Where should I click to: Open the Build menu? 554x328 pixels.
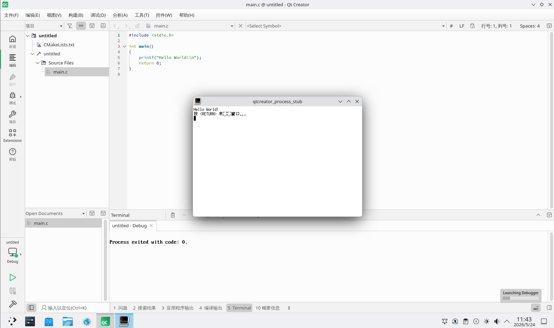pos(76,15)
